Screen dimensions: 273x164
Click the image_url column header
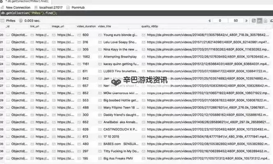pyautogui.click(x=58, y=26)
